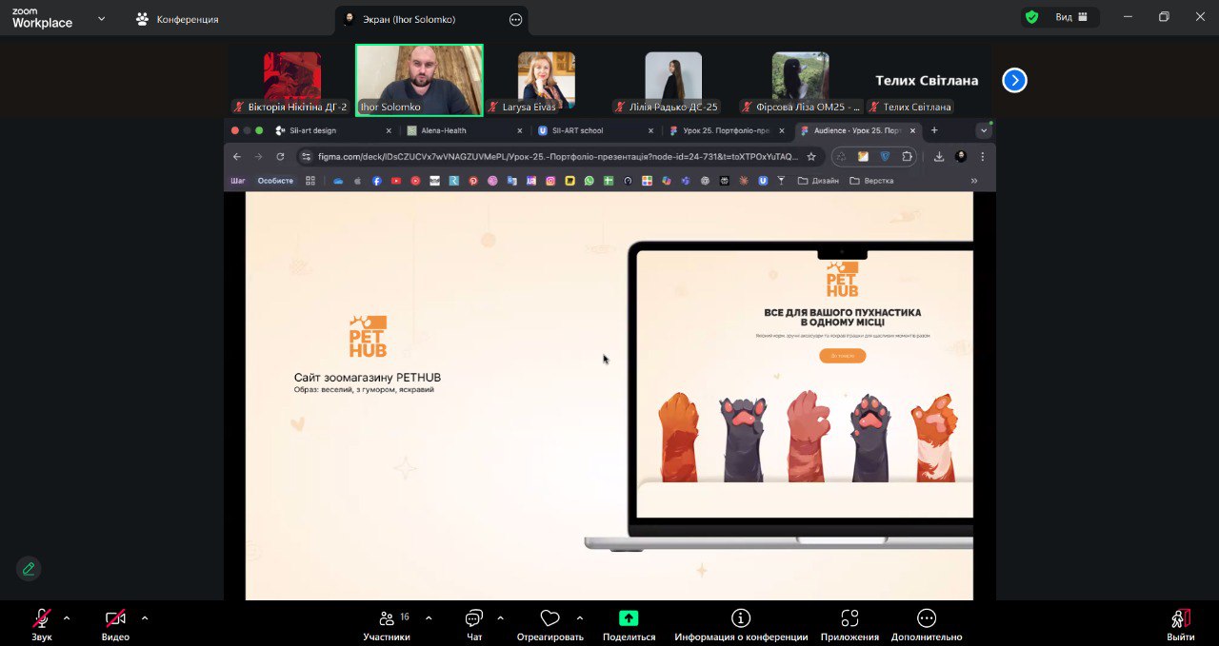Click the encryption shield icon
The width and height of the screenshot is (1219, 646).
pyautogui.click(x=1031, y=17)
